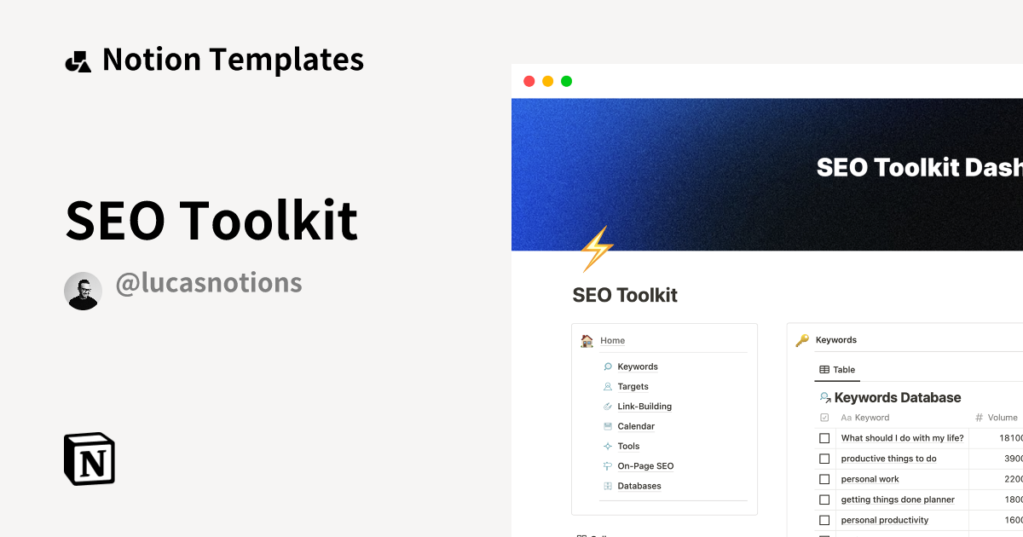Click the Tools sparkle icon
Viewport: 1023px width, 537px height.
[x=608, y=447]
